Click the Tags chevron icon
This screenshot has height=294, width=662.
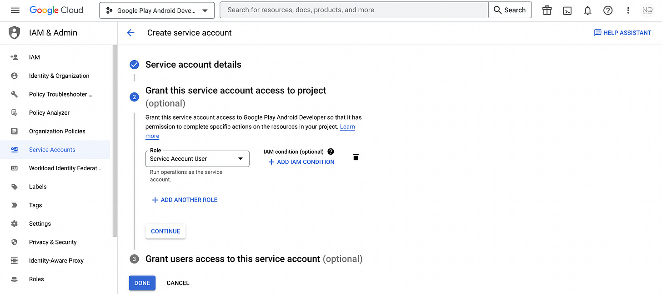point(14,205)
